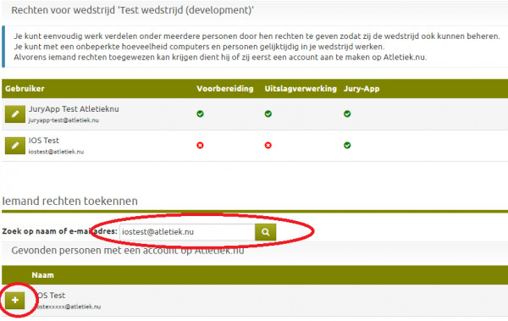Click the juryapp-test@atletiek.nu email text
The image size is (508, 321).
point(63,120)
